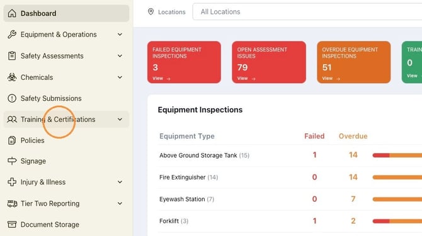
Task: Expand the Equipment & Operations chevron
Action: [120, 35]
